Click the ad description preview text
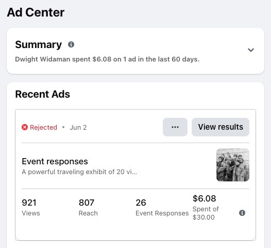Image resolution: width=271 pixels, height=248 pixels. tap(79, 172)
